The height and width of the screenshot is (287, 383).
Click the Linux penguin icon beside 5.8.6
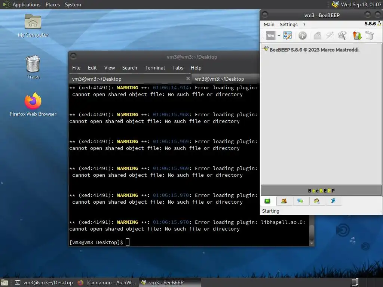point(379,24)
